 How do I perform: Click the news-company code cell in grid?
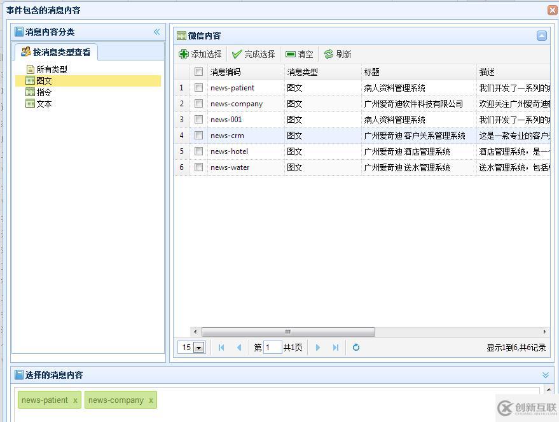click(x=246, y=104)
